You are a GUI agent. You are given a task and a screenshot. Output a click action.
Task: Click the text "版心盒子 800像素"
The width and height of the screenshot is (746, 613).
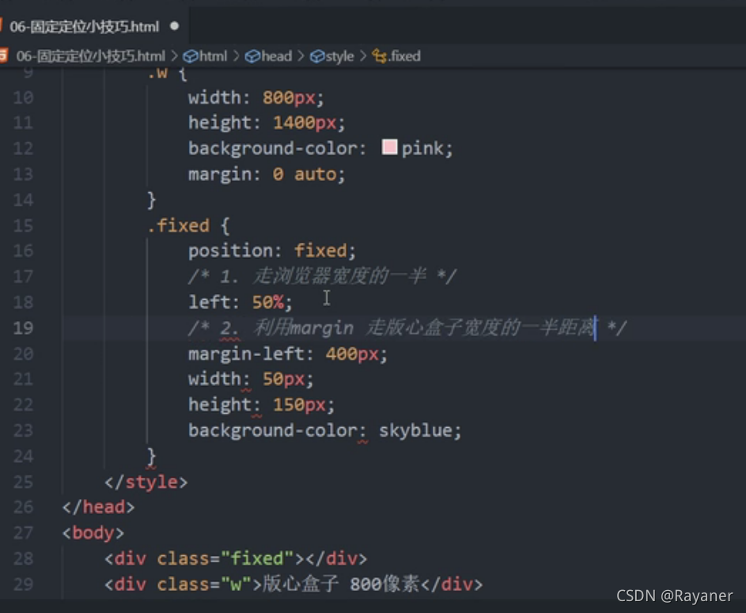coord(341,584)
